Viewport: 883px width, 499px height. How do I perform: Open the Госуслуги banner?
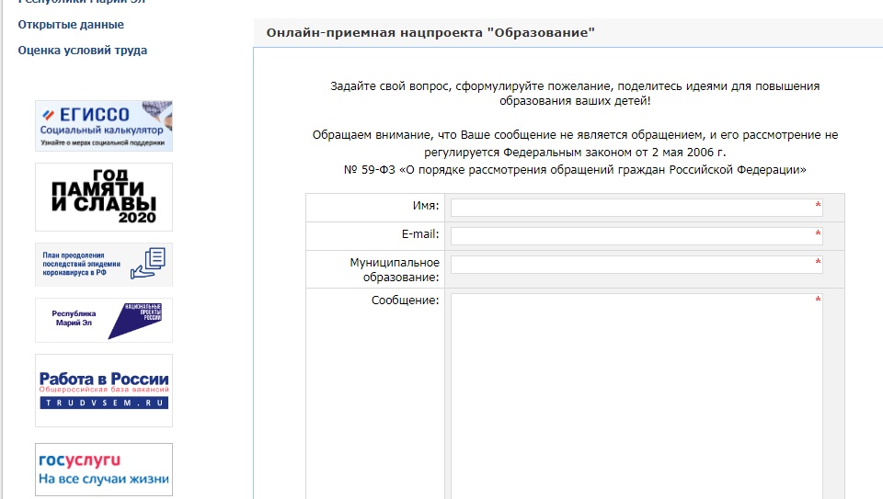coord(103,469)
